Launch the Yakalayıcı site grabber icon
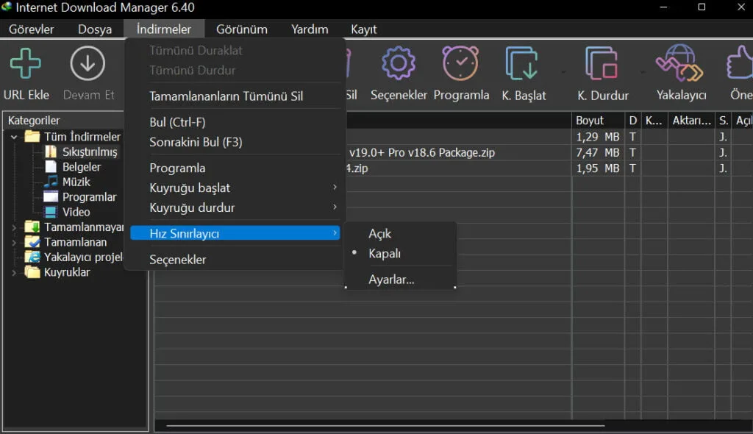753x434 pixels. 680,63
